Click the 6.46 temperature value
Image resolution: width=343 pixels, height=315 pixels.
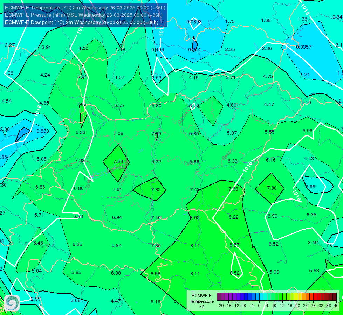click(38, 243)
